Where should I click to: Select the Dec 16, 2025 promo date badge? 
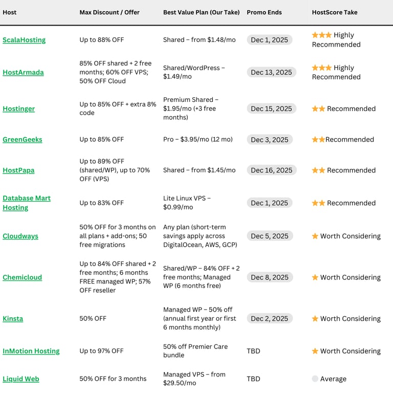271,170
